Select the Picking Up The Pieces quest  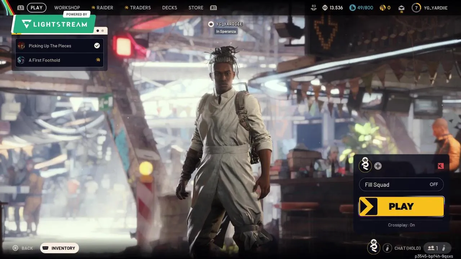tap(60, 46)
